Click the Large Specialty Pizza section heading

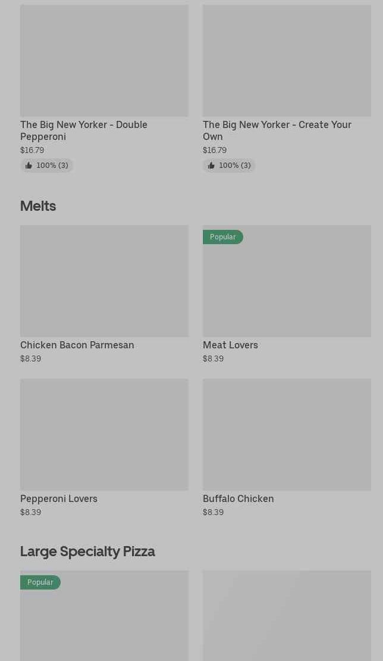(x=87, y=551)
